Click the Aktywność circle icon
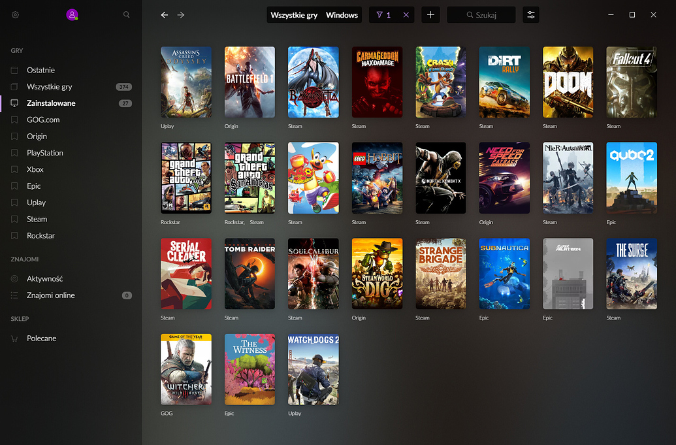 14,278
